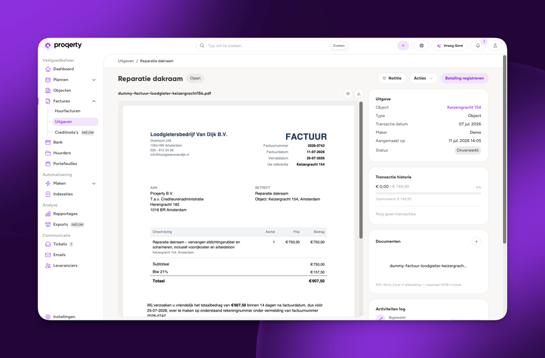The image size is (545, 358).
Task: Click transaction date 07 jul. 2026
Action: [470, 124]
